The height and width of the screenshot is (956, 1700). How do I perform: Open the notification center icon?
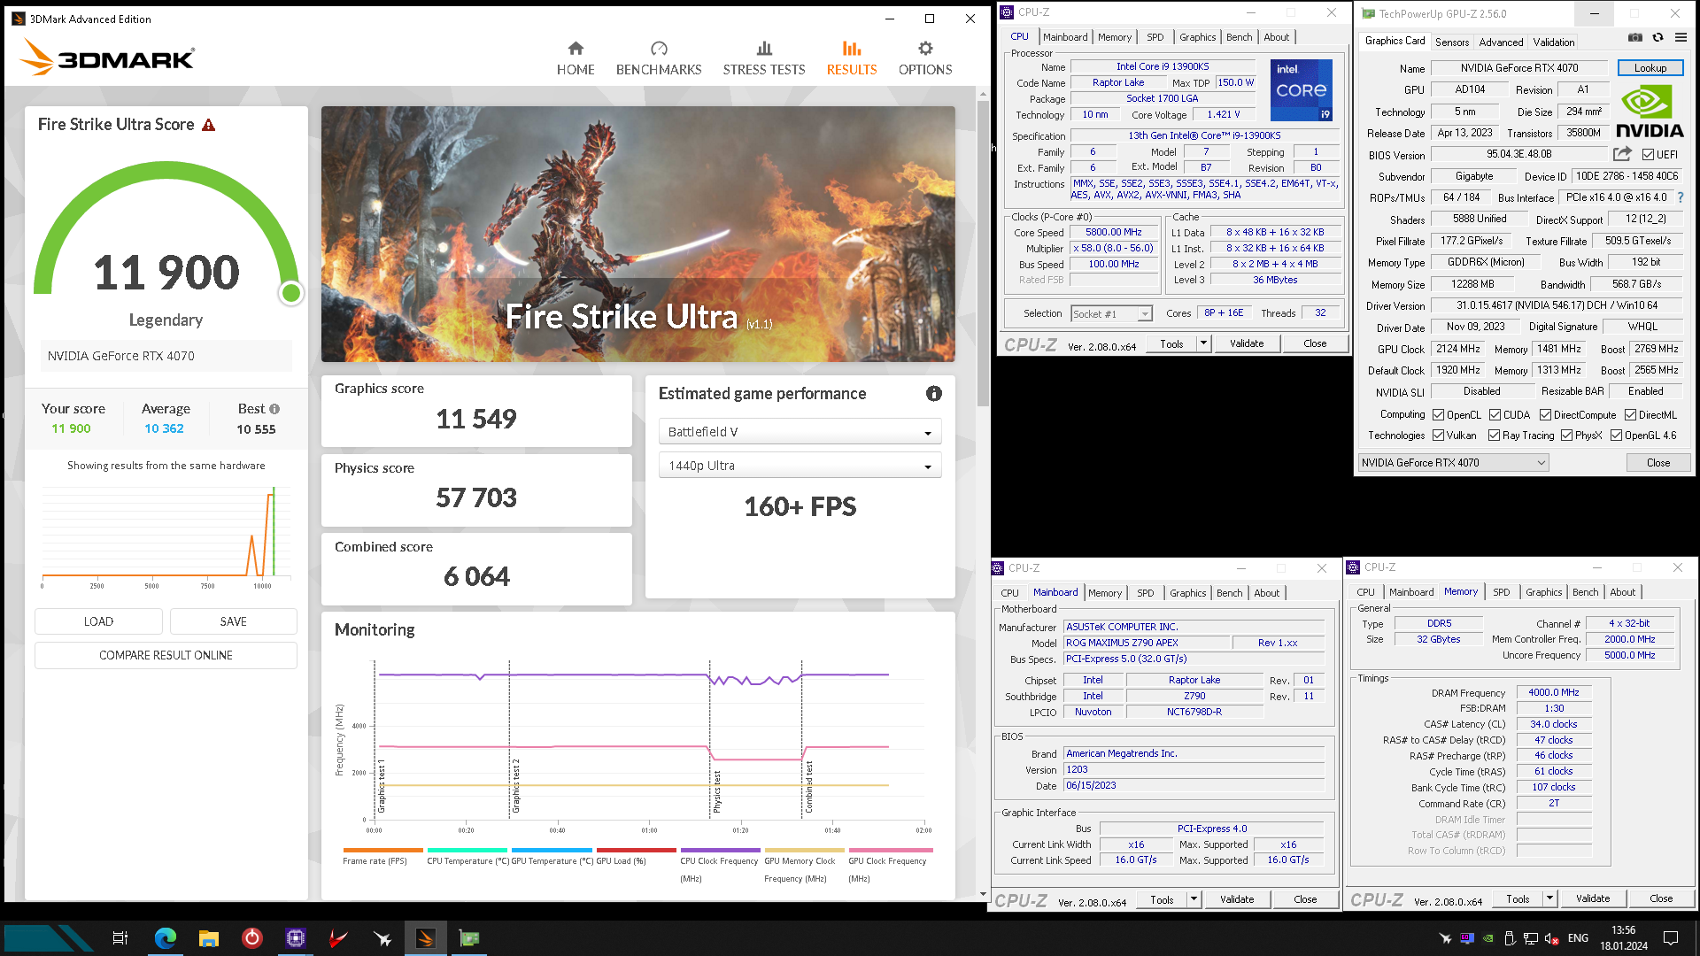tap(1671, 938)
